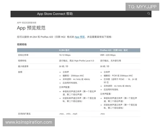Select the 视频规格 section heading

tap(22, 44)
